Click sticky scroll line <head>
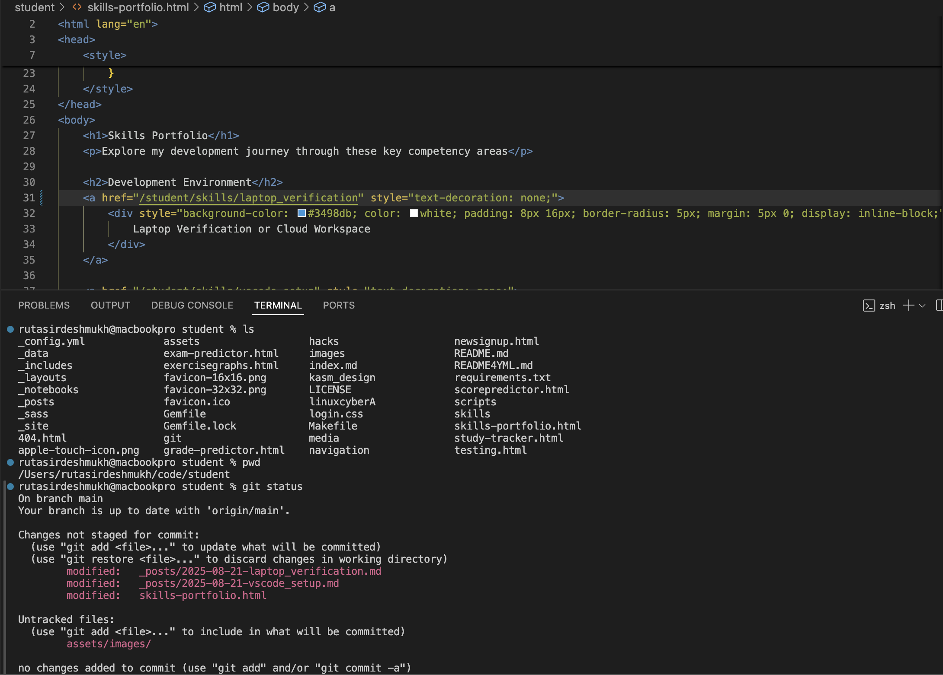 point(77,39)
